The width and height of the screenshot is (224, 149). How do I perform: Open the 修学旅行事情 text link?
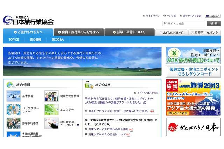pyautogui.click(x=30, y=123)
